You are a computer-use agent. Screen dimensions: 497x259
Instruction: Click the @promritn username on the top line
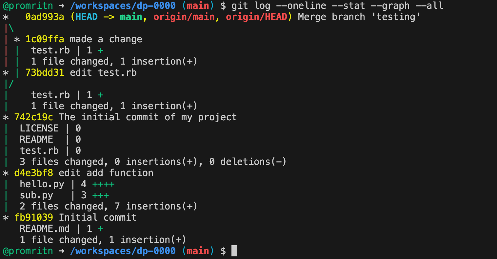[28, 6]
